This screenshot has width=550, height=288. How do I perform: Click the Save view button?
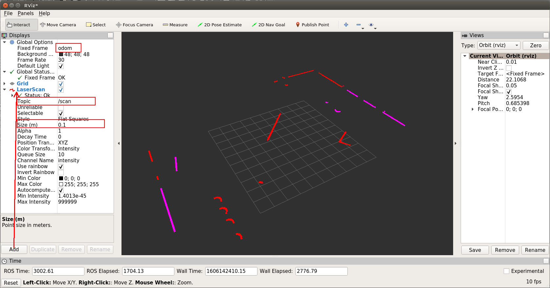475,250
